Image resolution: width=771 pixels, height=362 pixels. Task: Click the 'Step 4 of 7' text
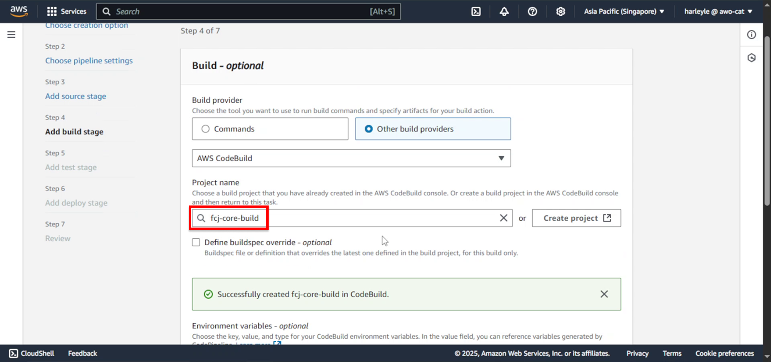(200, 31)
